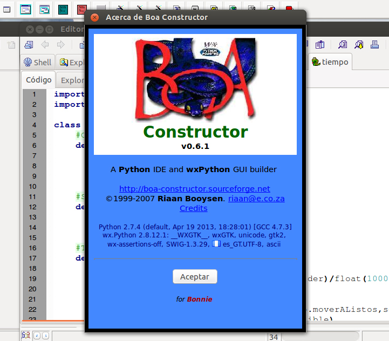Select the dark teal frame palette icon
Viewport: 389px width, 341px height.
tap(63, 10)
